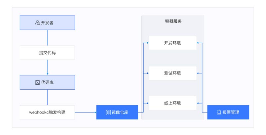The width and height of the screenshot is (266, 135).
Task: Click the developer person icon
Action: (x=38, y=23)
